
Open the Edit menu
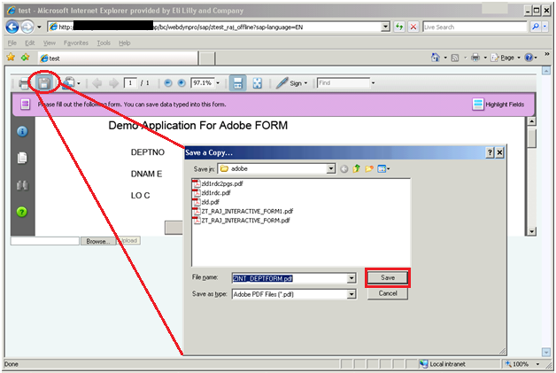[x=29, y=43]
